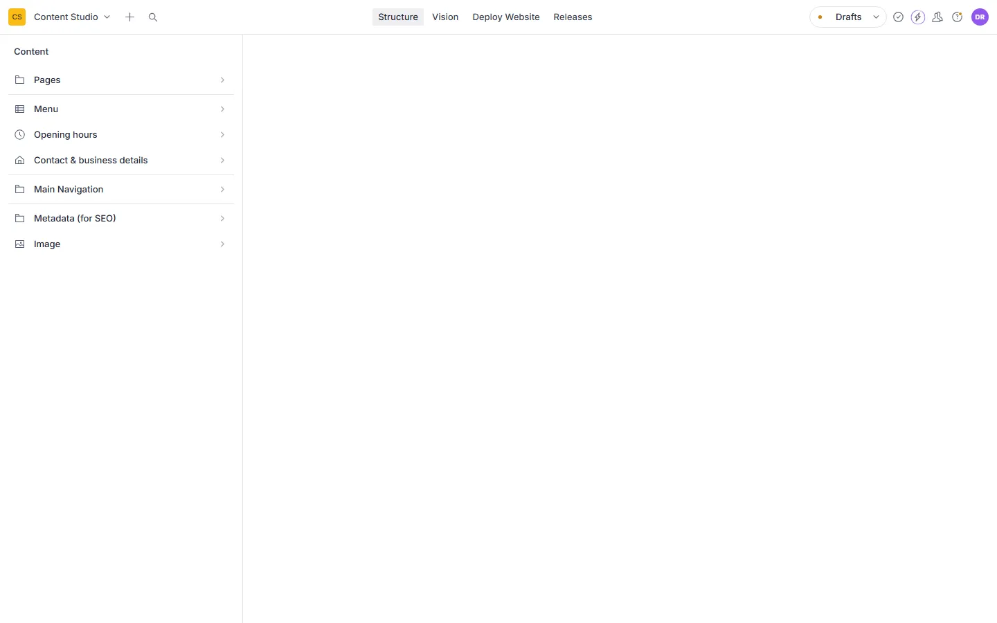
Task: Expand the Menu row chevron
Action: [x=222, y=109]
